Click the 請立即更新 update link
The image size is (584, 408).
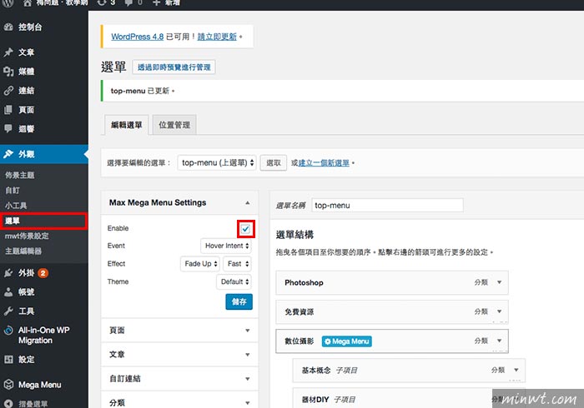[217, 37]
